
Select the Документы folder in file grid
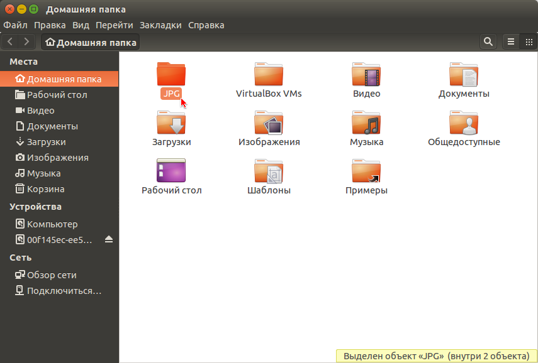(464, 73)
